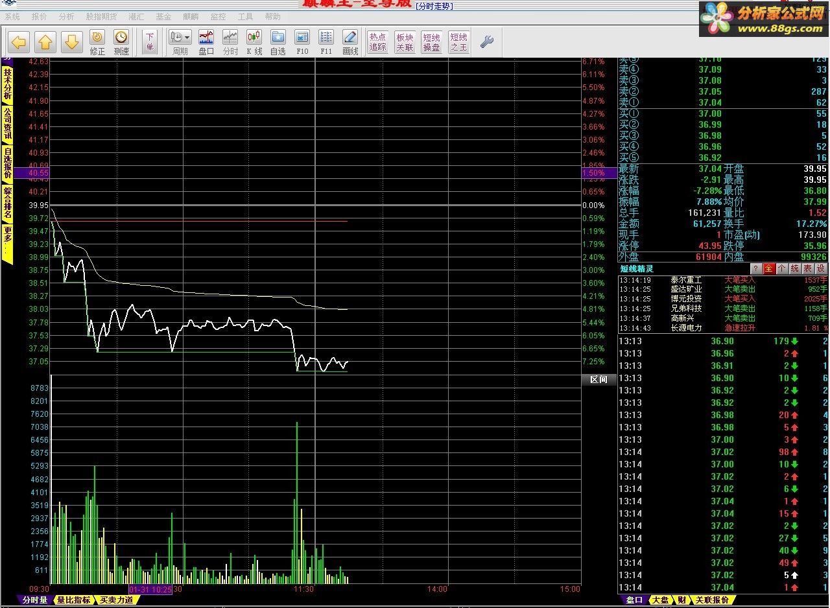Click the 短线之王 toolbar button
Image resolution: width=830 pixels, height=608 pixels.
tap(458, 42)
